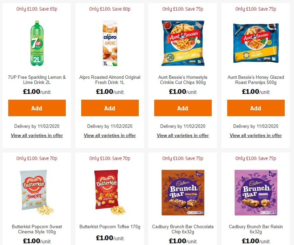Viewport: 294px width, 245px height.
Task: View all varieties in the 7UP offer
Action: (37, 135)
